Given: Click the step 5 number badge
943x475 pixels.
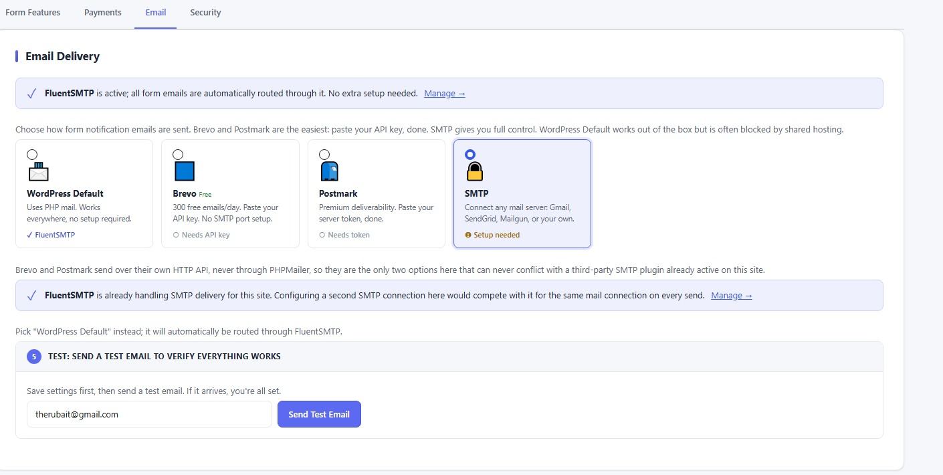Looking at the screenshot, I should pos(34,357).
